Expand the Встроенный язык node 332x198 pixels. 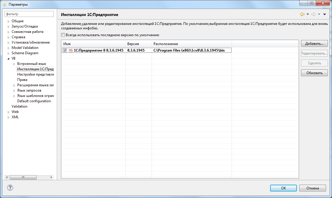pos(14,64)
